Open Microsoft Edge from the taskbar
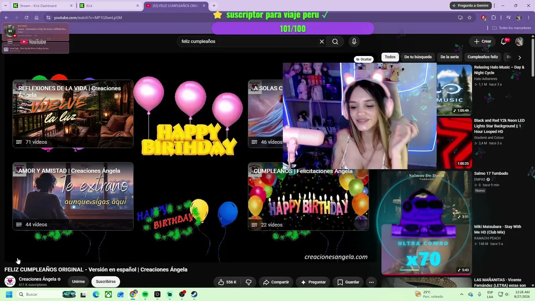The height and width of the screenshot is (301, 535). pos(96,294)
